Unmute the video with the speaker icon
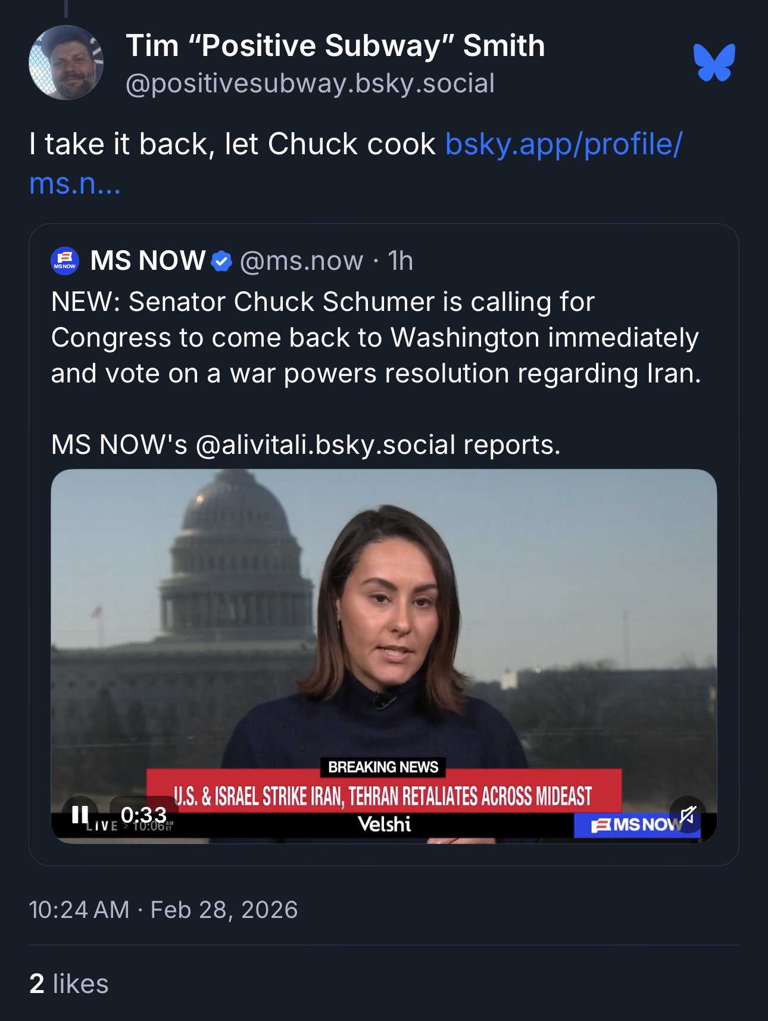This screenshot has height=1021, width=768. click(x=687, y=814)
